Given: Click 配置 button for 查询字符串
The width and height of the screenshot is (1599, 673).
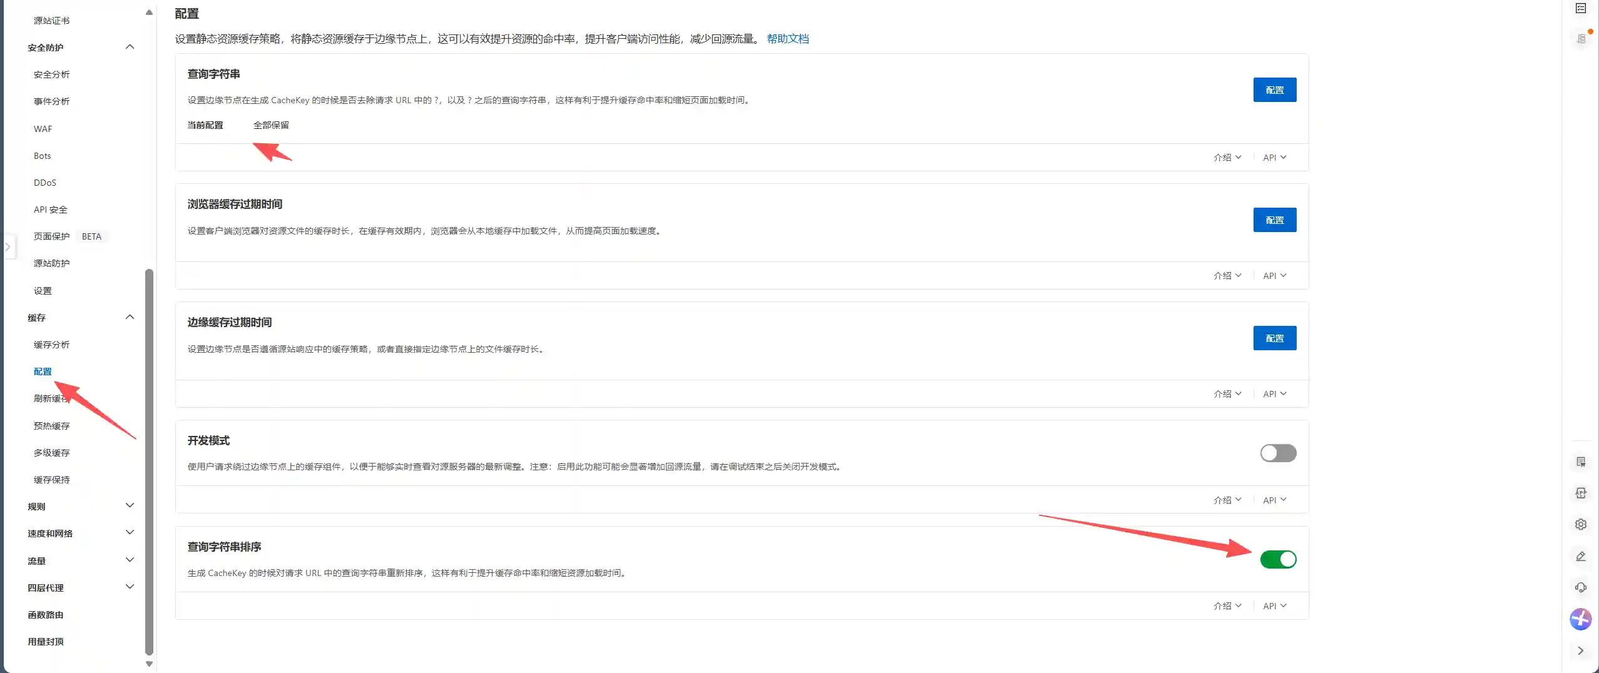Looking at the screenshot, I should [x=1275, y=90].
